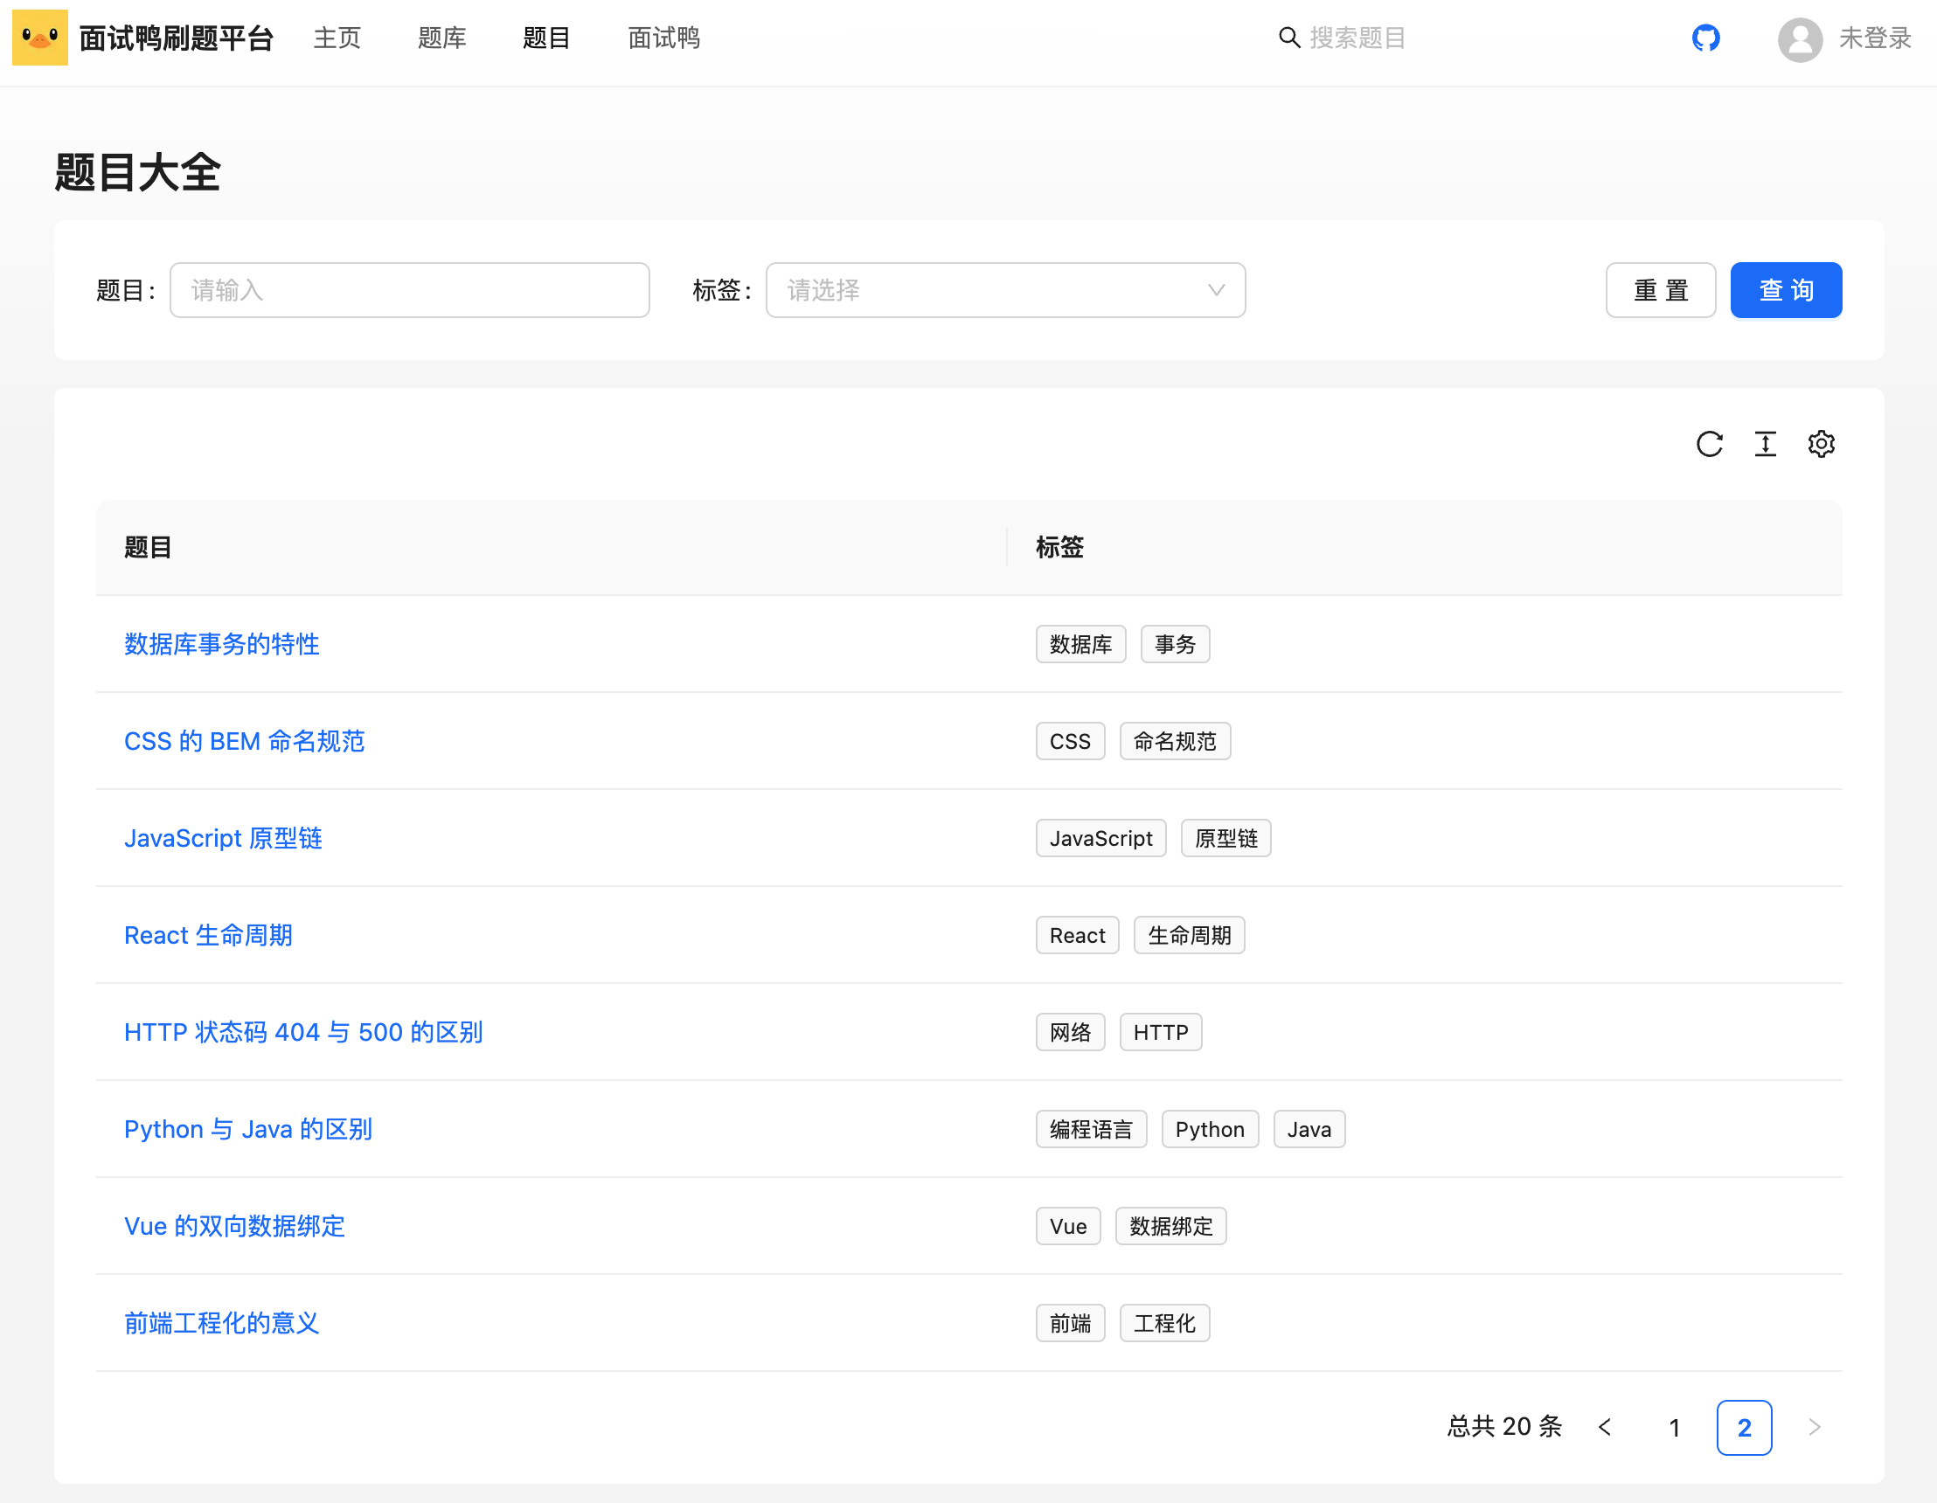
Task: Open the JavaScript 原型链 question link
Action: click(223, 839)
